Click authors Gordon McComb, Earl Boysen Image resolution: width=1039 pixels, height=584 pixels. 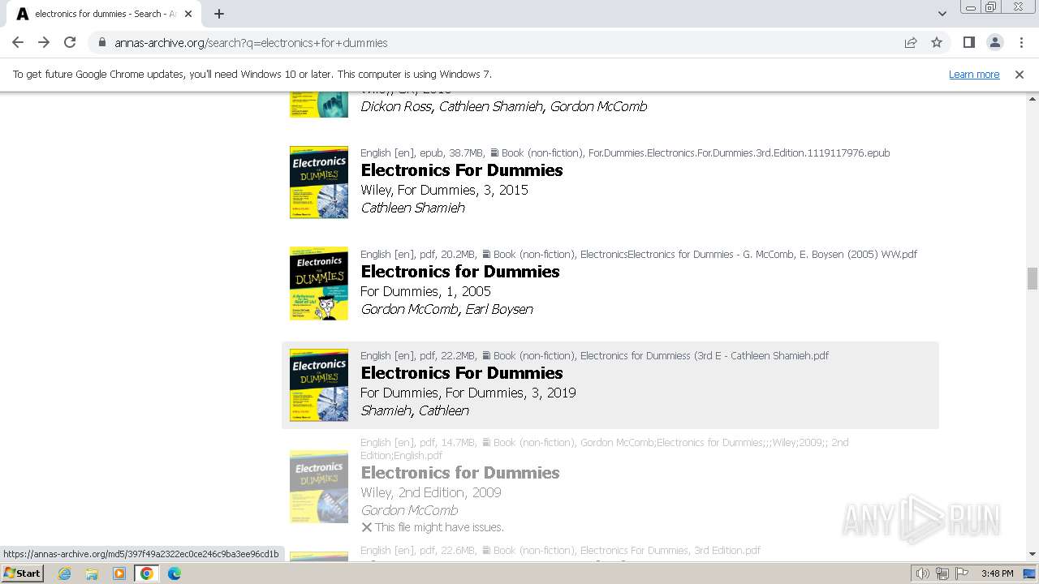click(x=446, y=309)
